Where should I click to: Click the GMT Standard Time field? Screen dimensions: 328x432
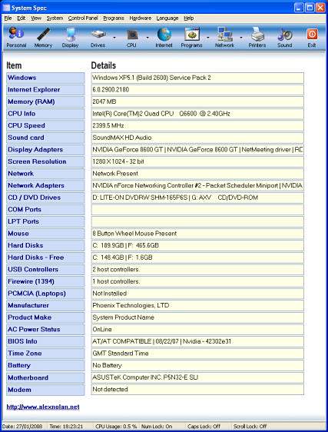[x=197, y=354]
